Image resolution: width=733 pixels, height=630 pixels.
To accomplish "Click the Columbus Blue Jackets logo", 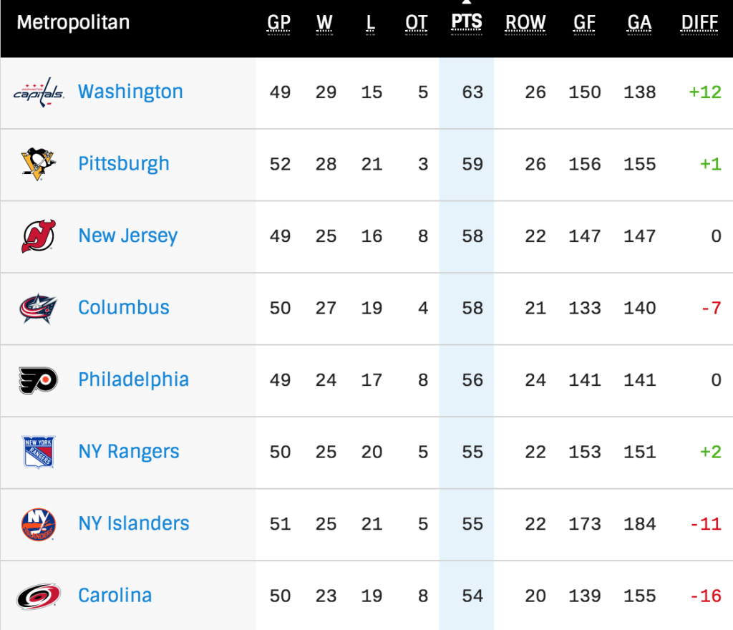I will [39, 308].
